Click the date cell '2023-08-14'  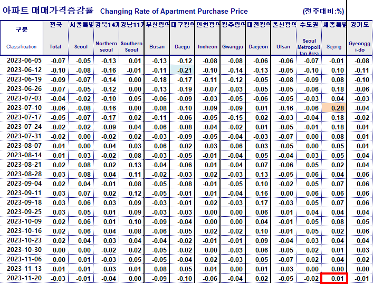pyautogui.click(x=24, y=155)
